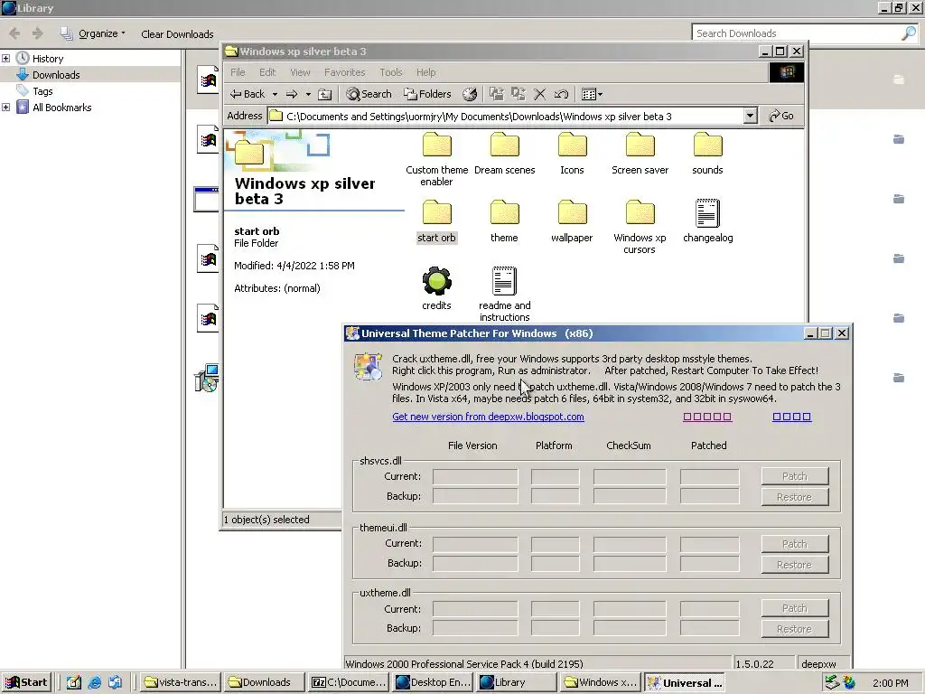Switch to vista-trans... taskbar button
The image size is (925, 694).
coord(180,682)
